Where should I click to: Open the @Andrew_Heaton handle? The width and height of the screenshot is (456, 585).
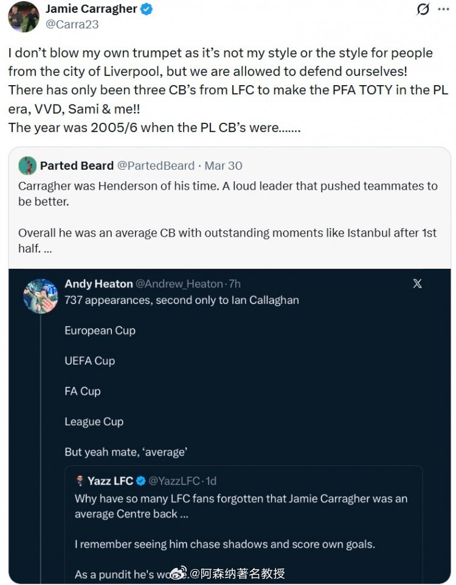coord(181,283)
